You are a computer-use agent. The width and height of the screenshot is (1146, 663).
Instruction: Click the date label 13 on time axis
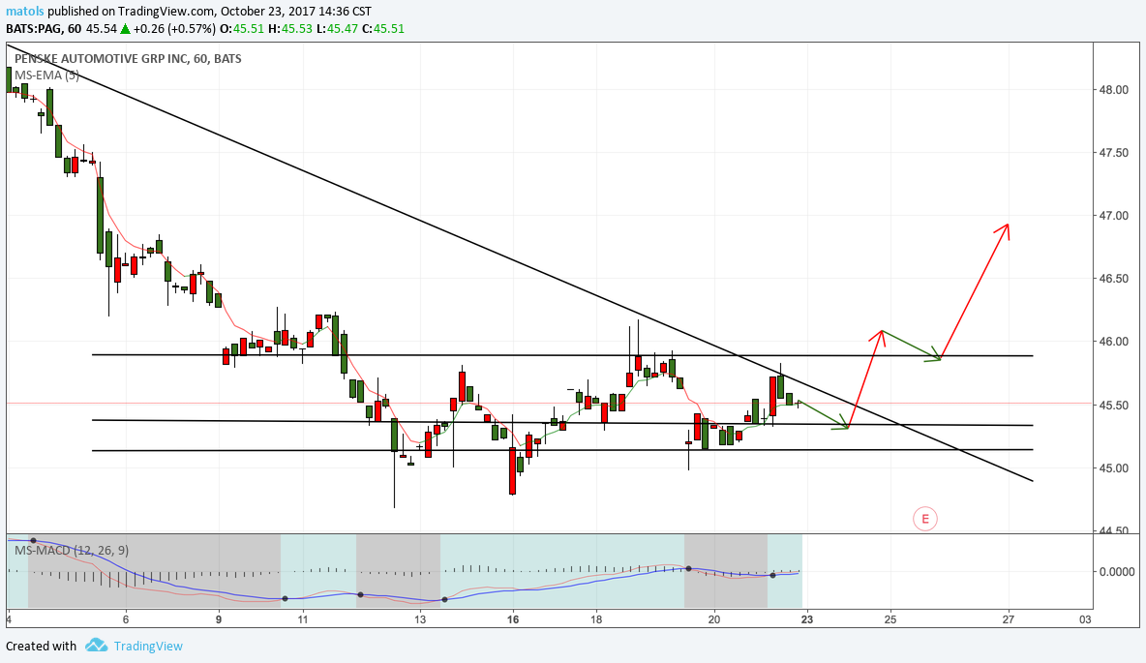[x=419, y=619]
